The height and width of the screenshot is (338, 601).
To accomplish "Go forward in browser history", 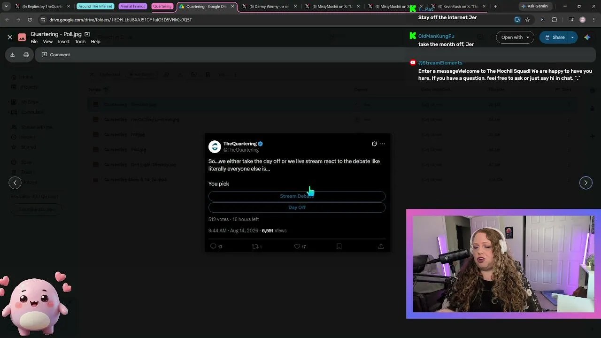I will [x=18, y=20].
